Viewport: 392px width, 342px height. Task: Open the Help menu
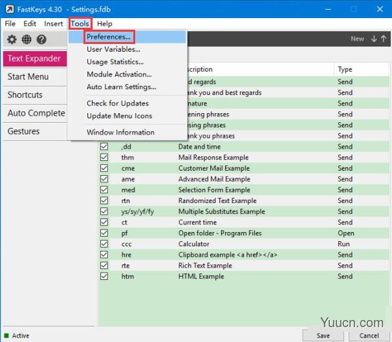coord(105,24)
